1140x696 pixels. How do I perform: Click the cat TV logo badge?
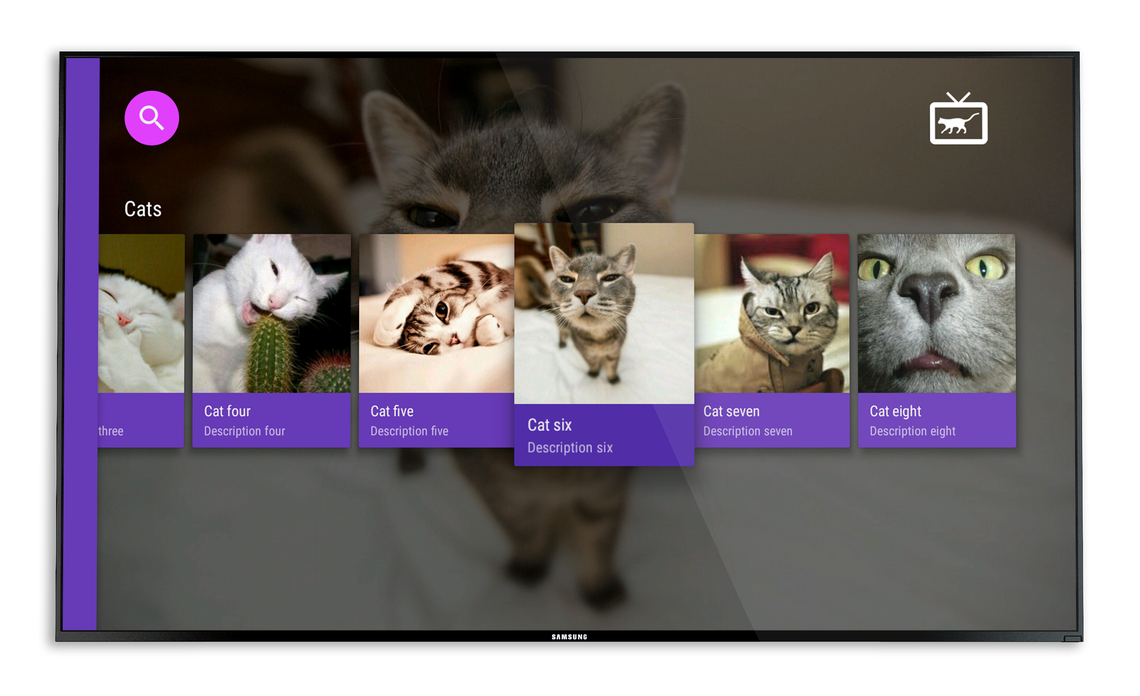point(958,119)
